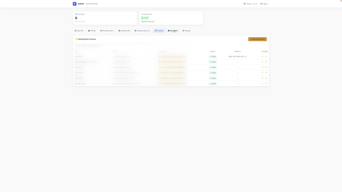The width and height of the screenshot is (342, 192).
Task: Switch to the VPS (0) tab
Action: pos(92,31)
